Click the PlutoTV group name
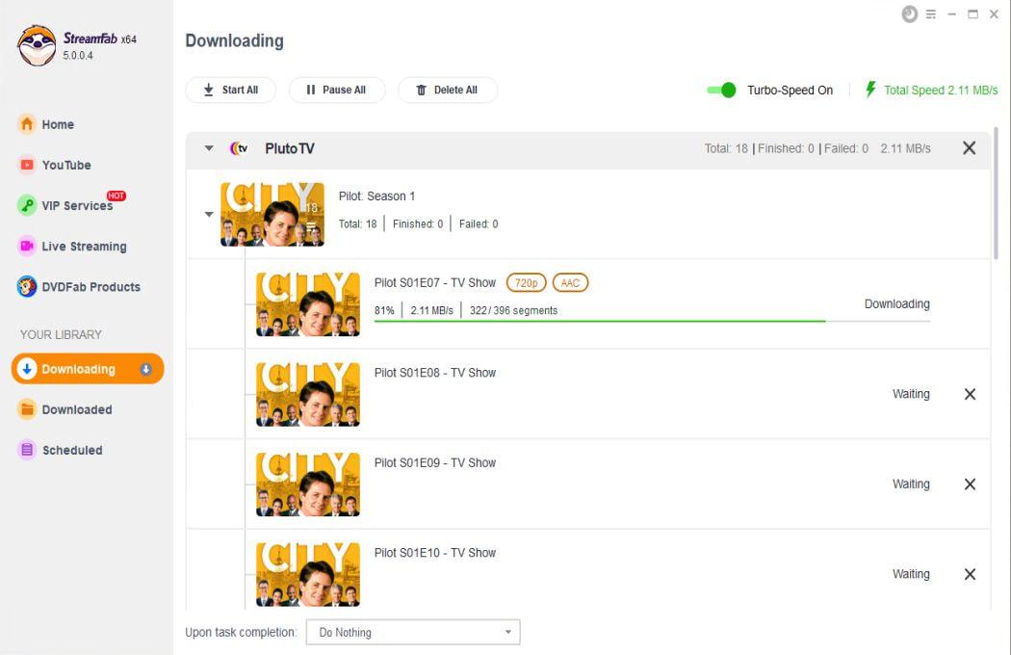Screen dimensions: 1011x655 tap(290, 148)
